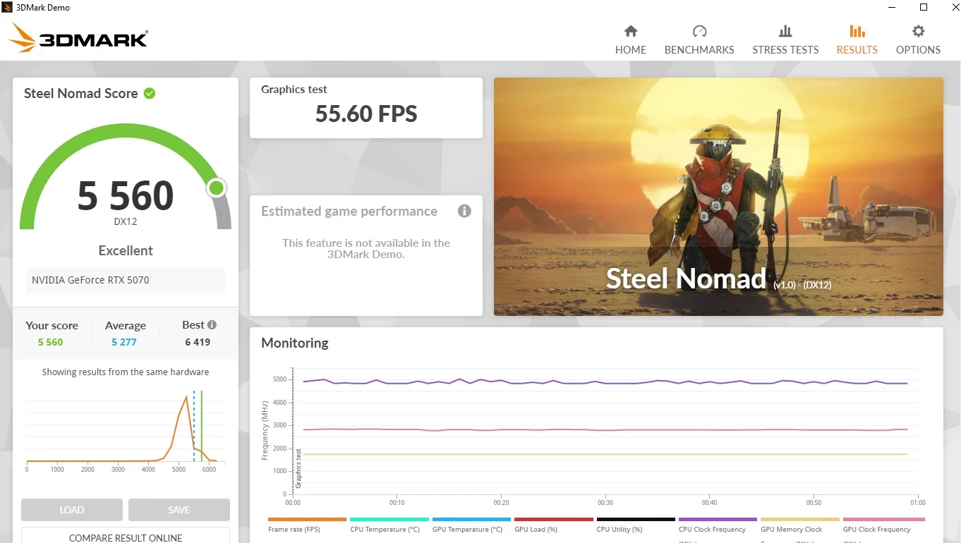Click the 00:30 time label on monitoring chart
This screenshot has height=543, width=961.
tap(605, 503)
